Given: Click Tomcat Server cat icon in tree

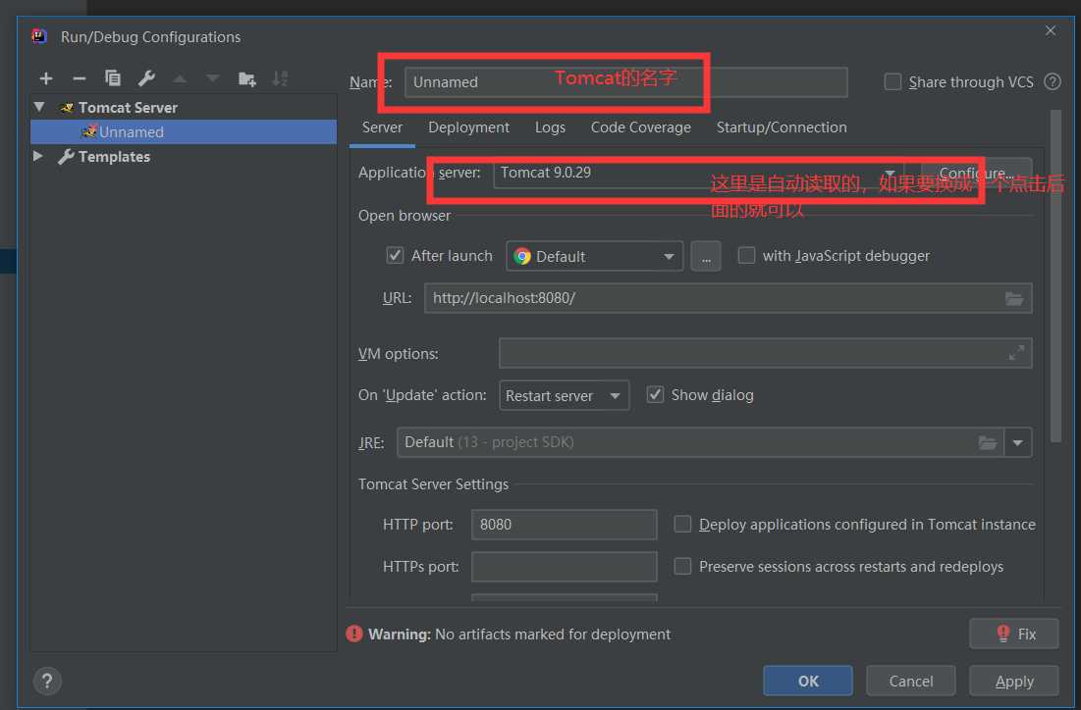Looking at the screenshot, I should [x=66, y=108].
